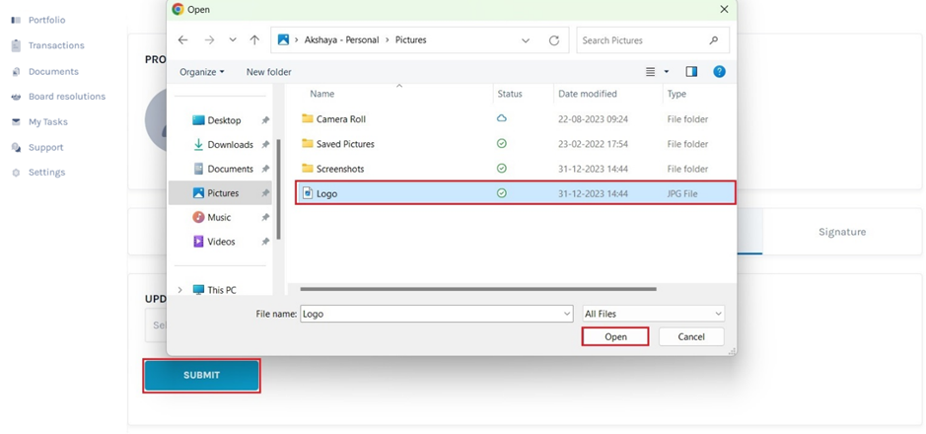Go up one folder level arrow

pyautogui.click(x=254, y=40)
